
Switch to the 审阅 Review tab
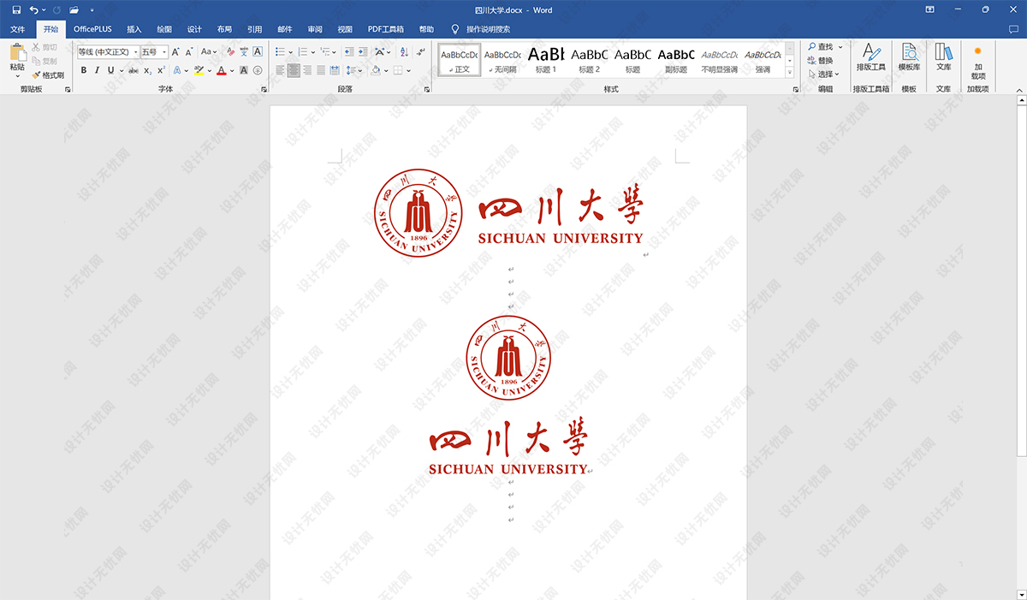point(315,29)
